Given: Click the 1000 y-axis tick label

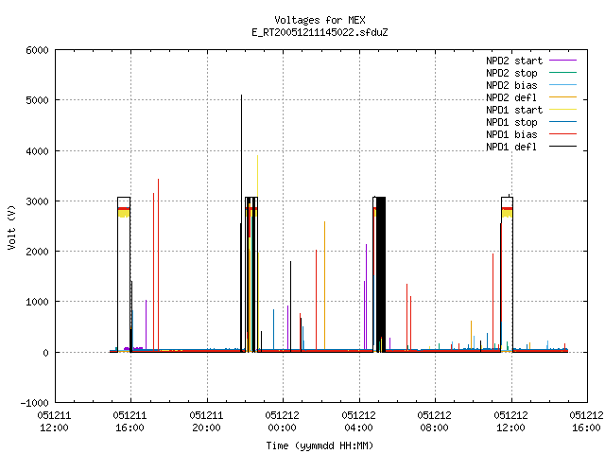Looking at the screenshot, I should coord(38,302).
